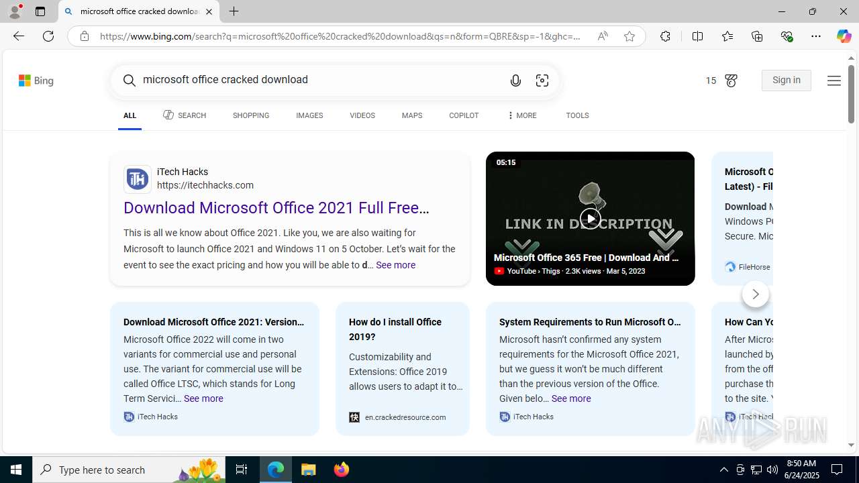The image size is (859, 483).
Task: Open Edge profile icon
Action: [15, 11]
